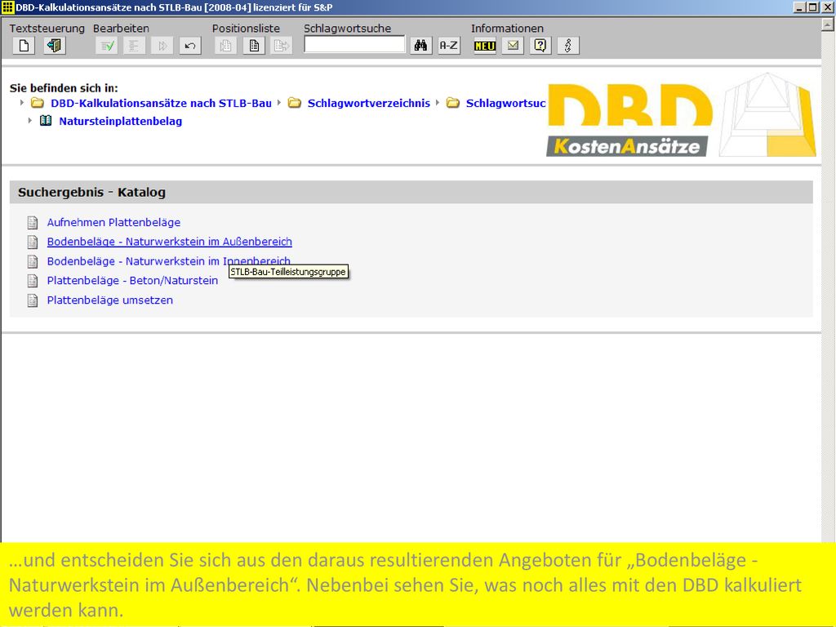Click folder icon before Schlagwortverzeichnis
The width and height of the screenshot is (836, 627).
(294, 103)
